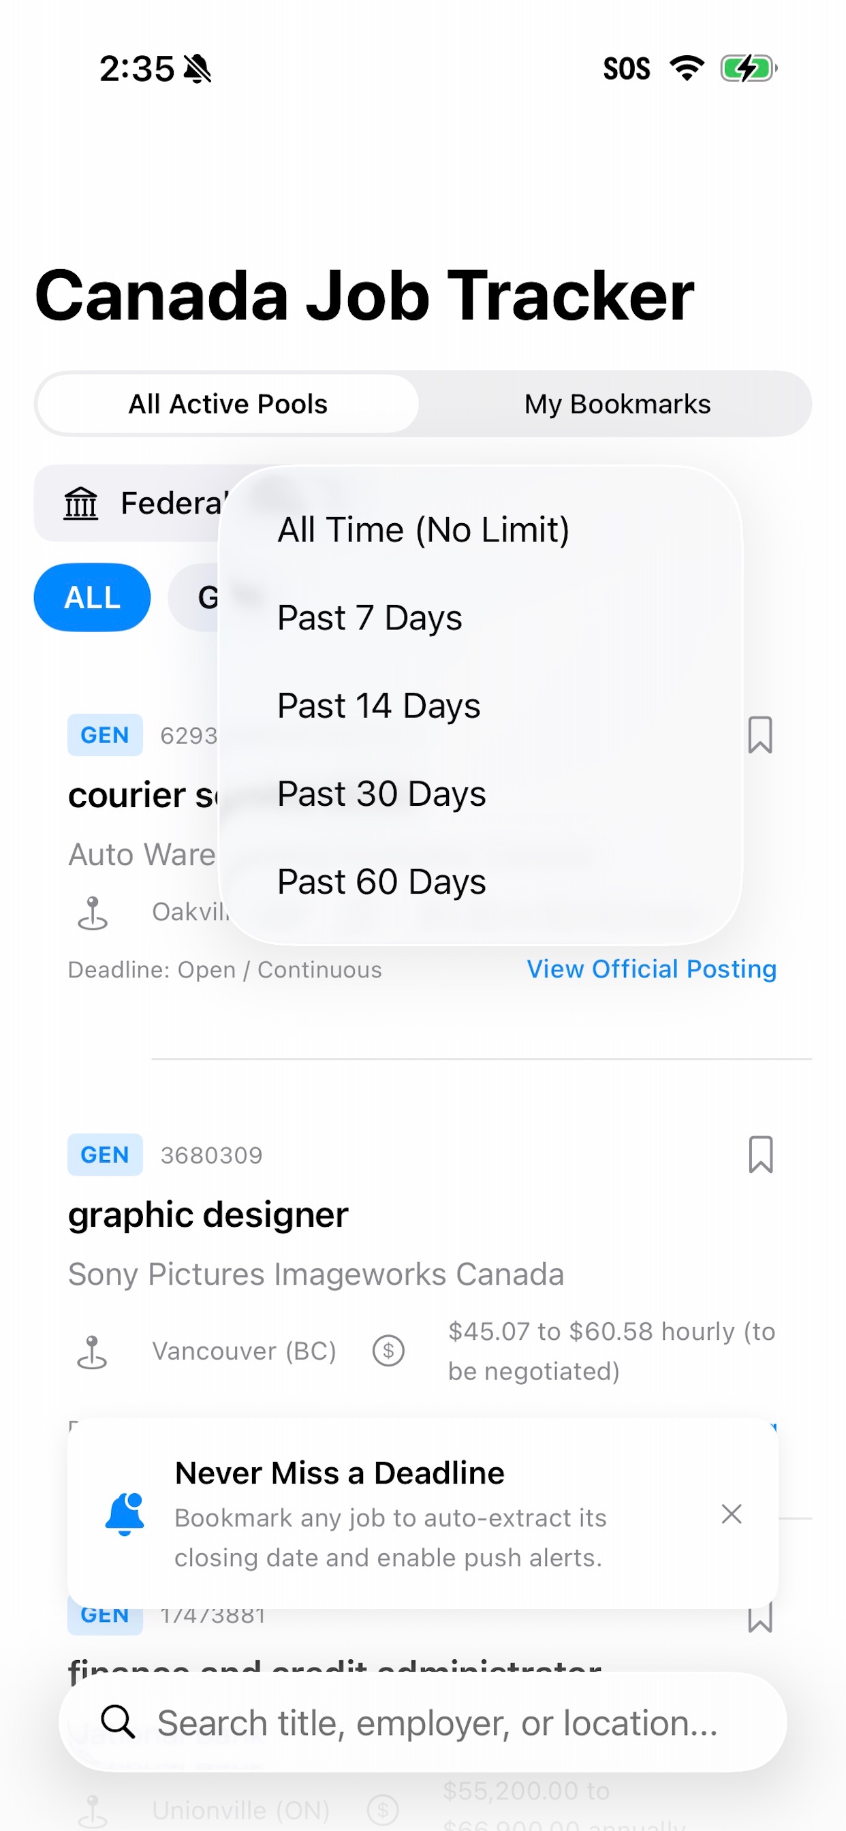Switch to All Active Pools tab
This screenshot has height=1831, width=846.
tap(228, 404)
